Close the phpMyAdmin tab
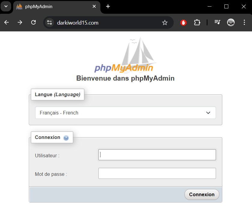This screenshot has height=213, width=252. click(x=94, y=6)
